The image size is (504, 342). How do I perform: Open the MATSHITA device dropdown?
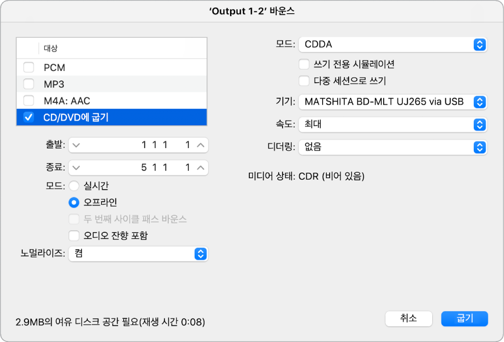(393, 101)
